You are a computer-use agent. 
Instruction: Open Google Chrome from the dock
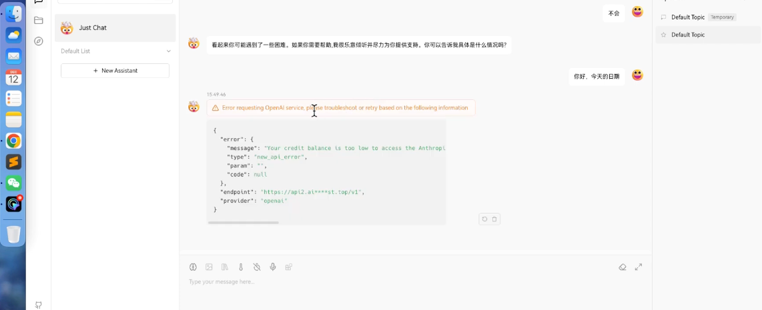pos(13,141)
